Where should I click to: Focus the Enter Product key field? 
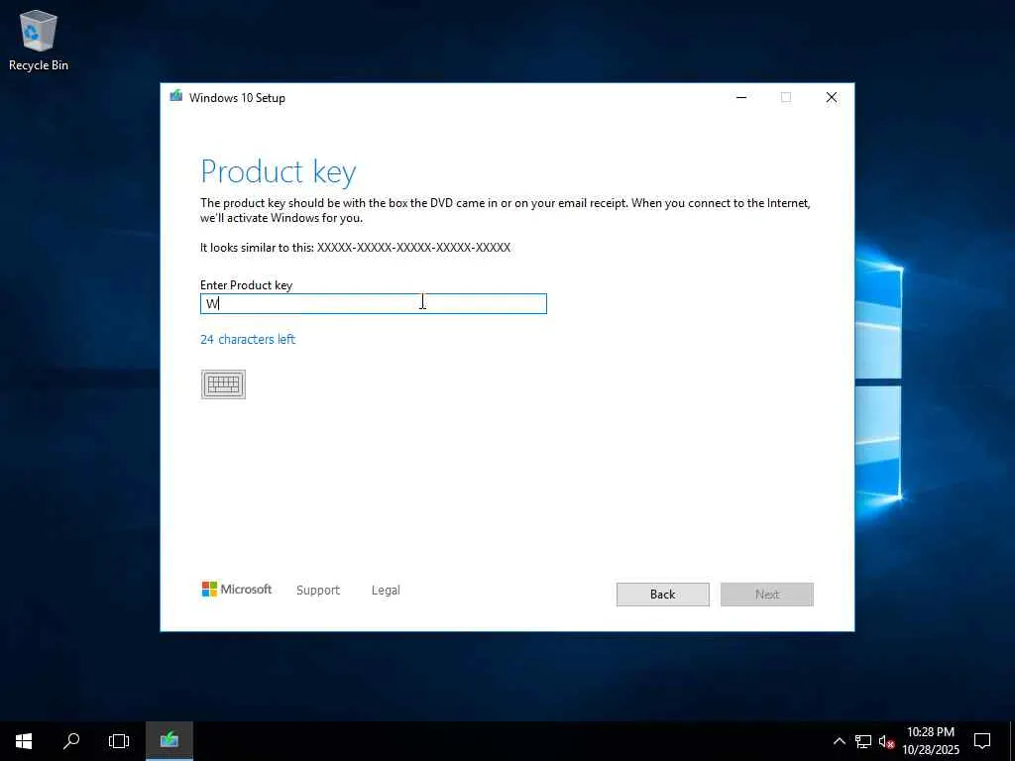[x=374, y=303]
